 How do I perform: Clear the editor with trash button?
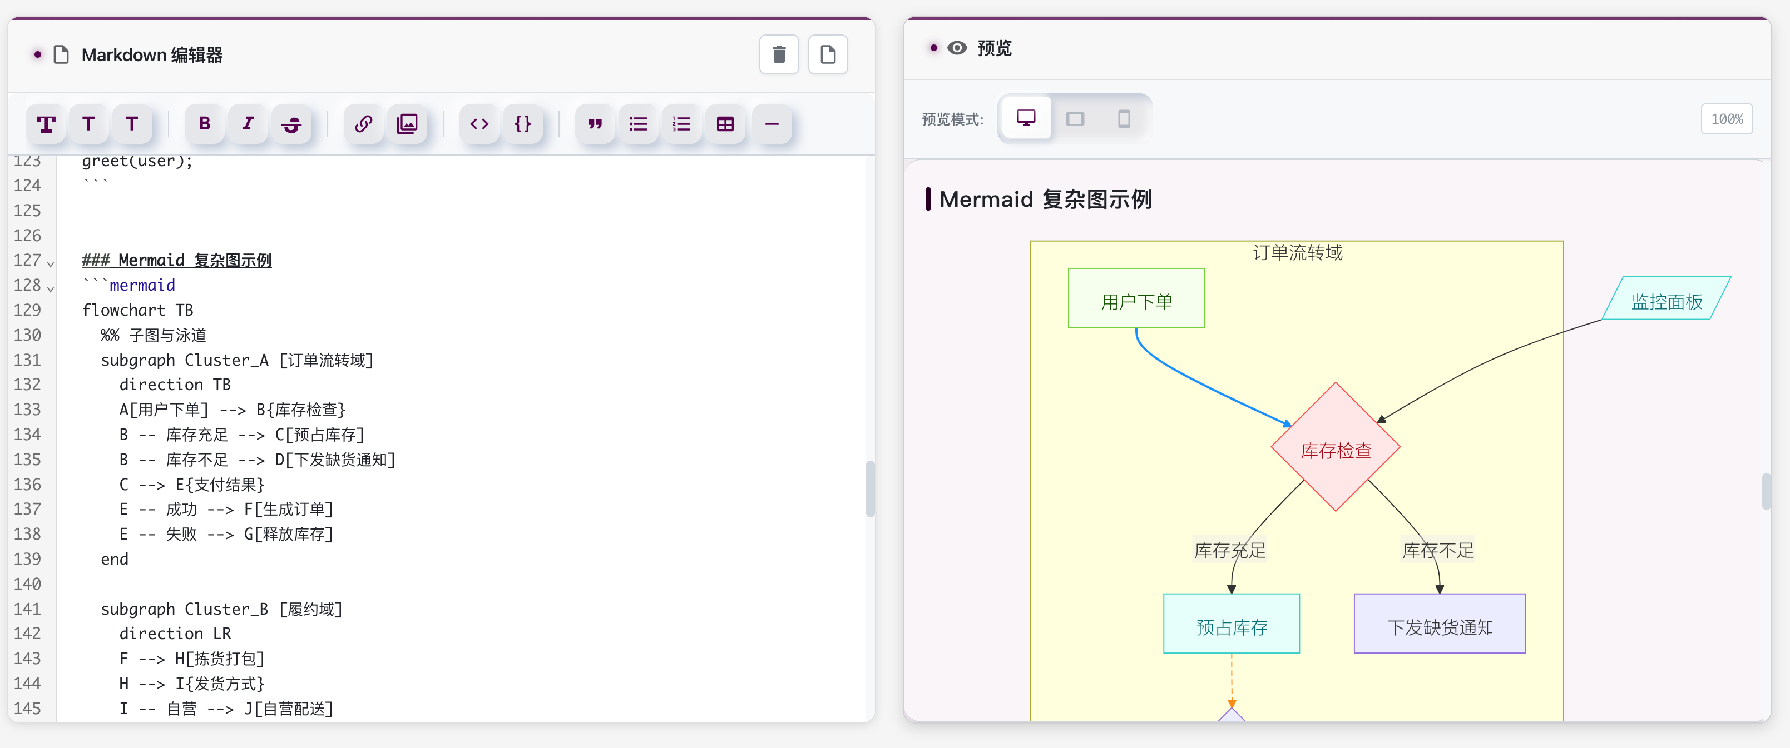point(779,55)
